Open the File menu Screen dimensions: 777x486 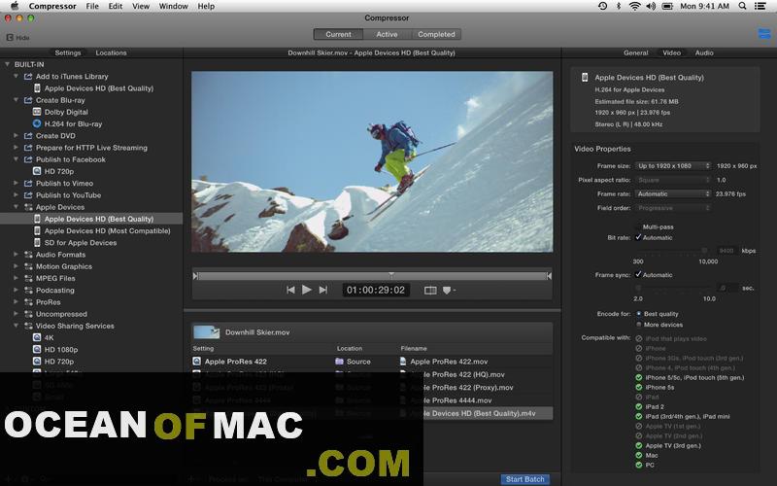click(x=92, y=6)
